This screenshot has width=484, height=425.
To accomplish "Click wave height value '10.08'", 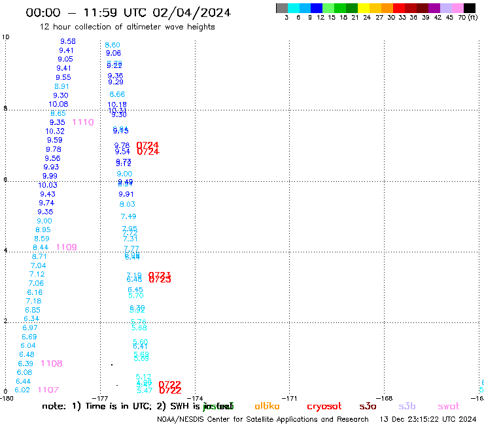I will coord(58,104).
